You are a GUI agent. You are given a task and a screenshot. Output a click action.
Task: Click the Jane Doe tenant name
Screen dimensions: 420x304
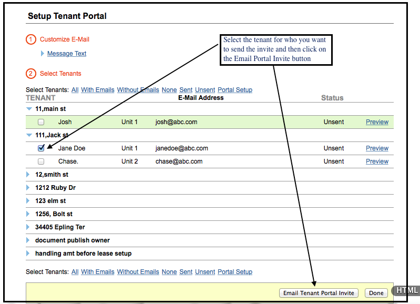72,148
